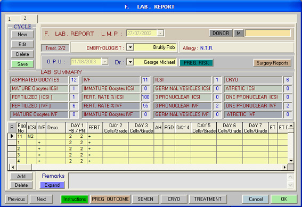Expand the Remarks field
The width and height of the screenshot is (302, 207).
click(x=52, y=185)
